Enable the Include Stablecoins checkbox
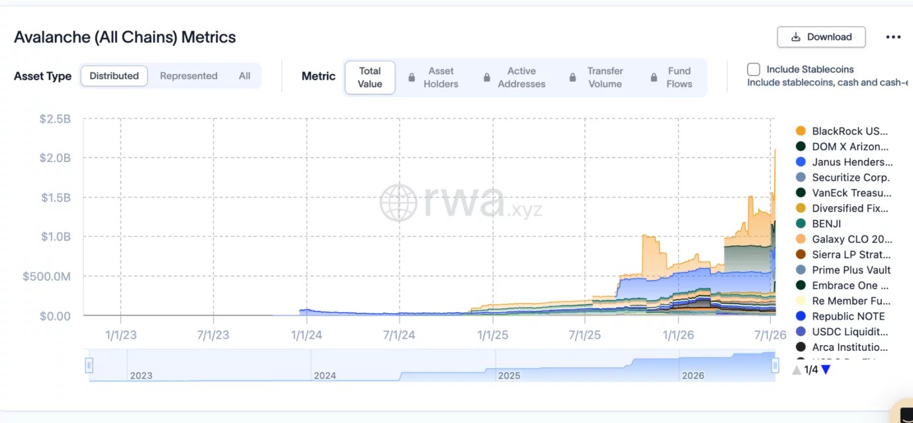Image resolution: width=913 pixels, height=423 pixels. point(754,69)
